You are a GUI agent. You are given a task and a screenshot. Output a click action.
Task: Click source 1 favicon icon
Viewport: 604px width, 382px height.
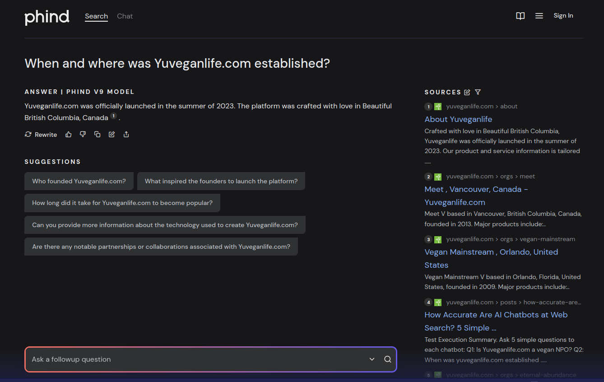[x=438, y=107]
